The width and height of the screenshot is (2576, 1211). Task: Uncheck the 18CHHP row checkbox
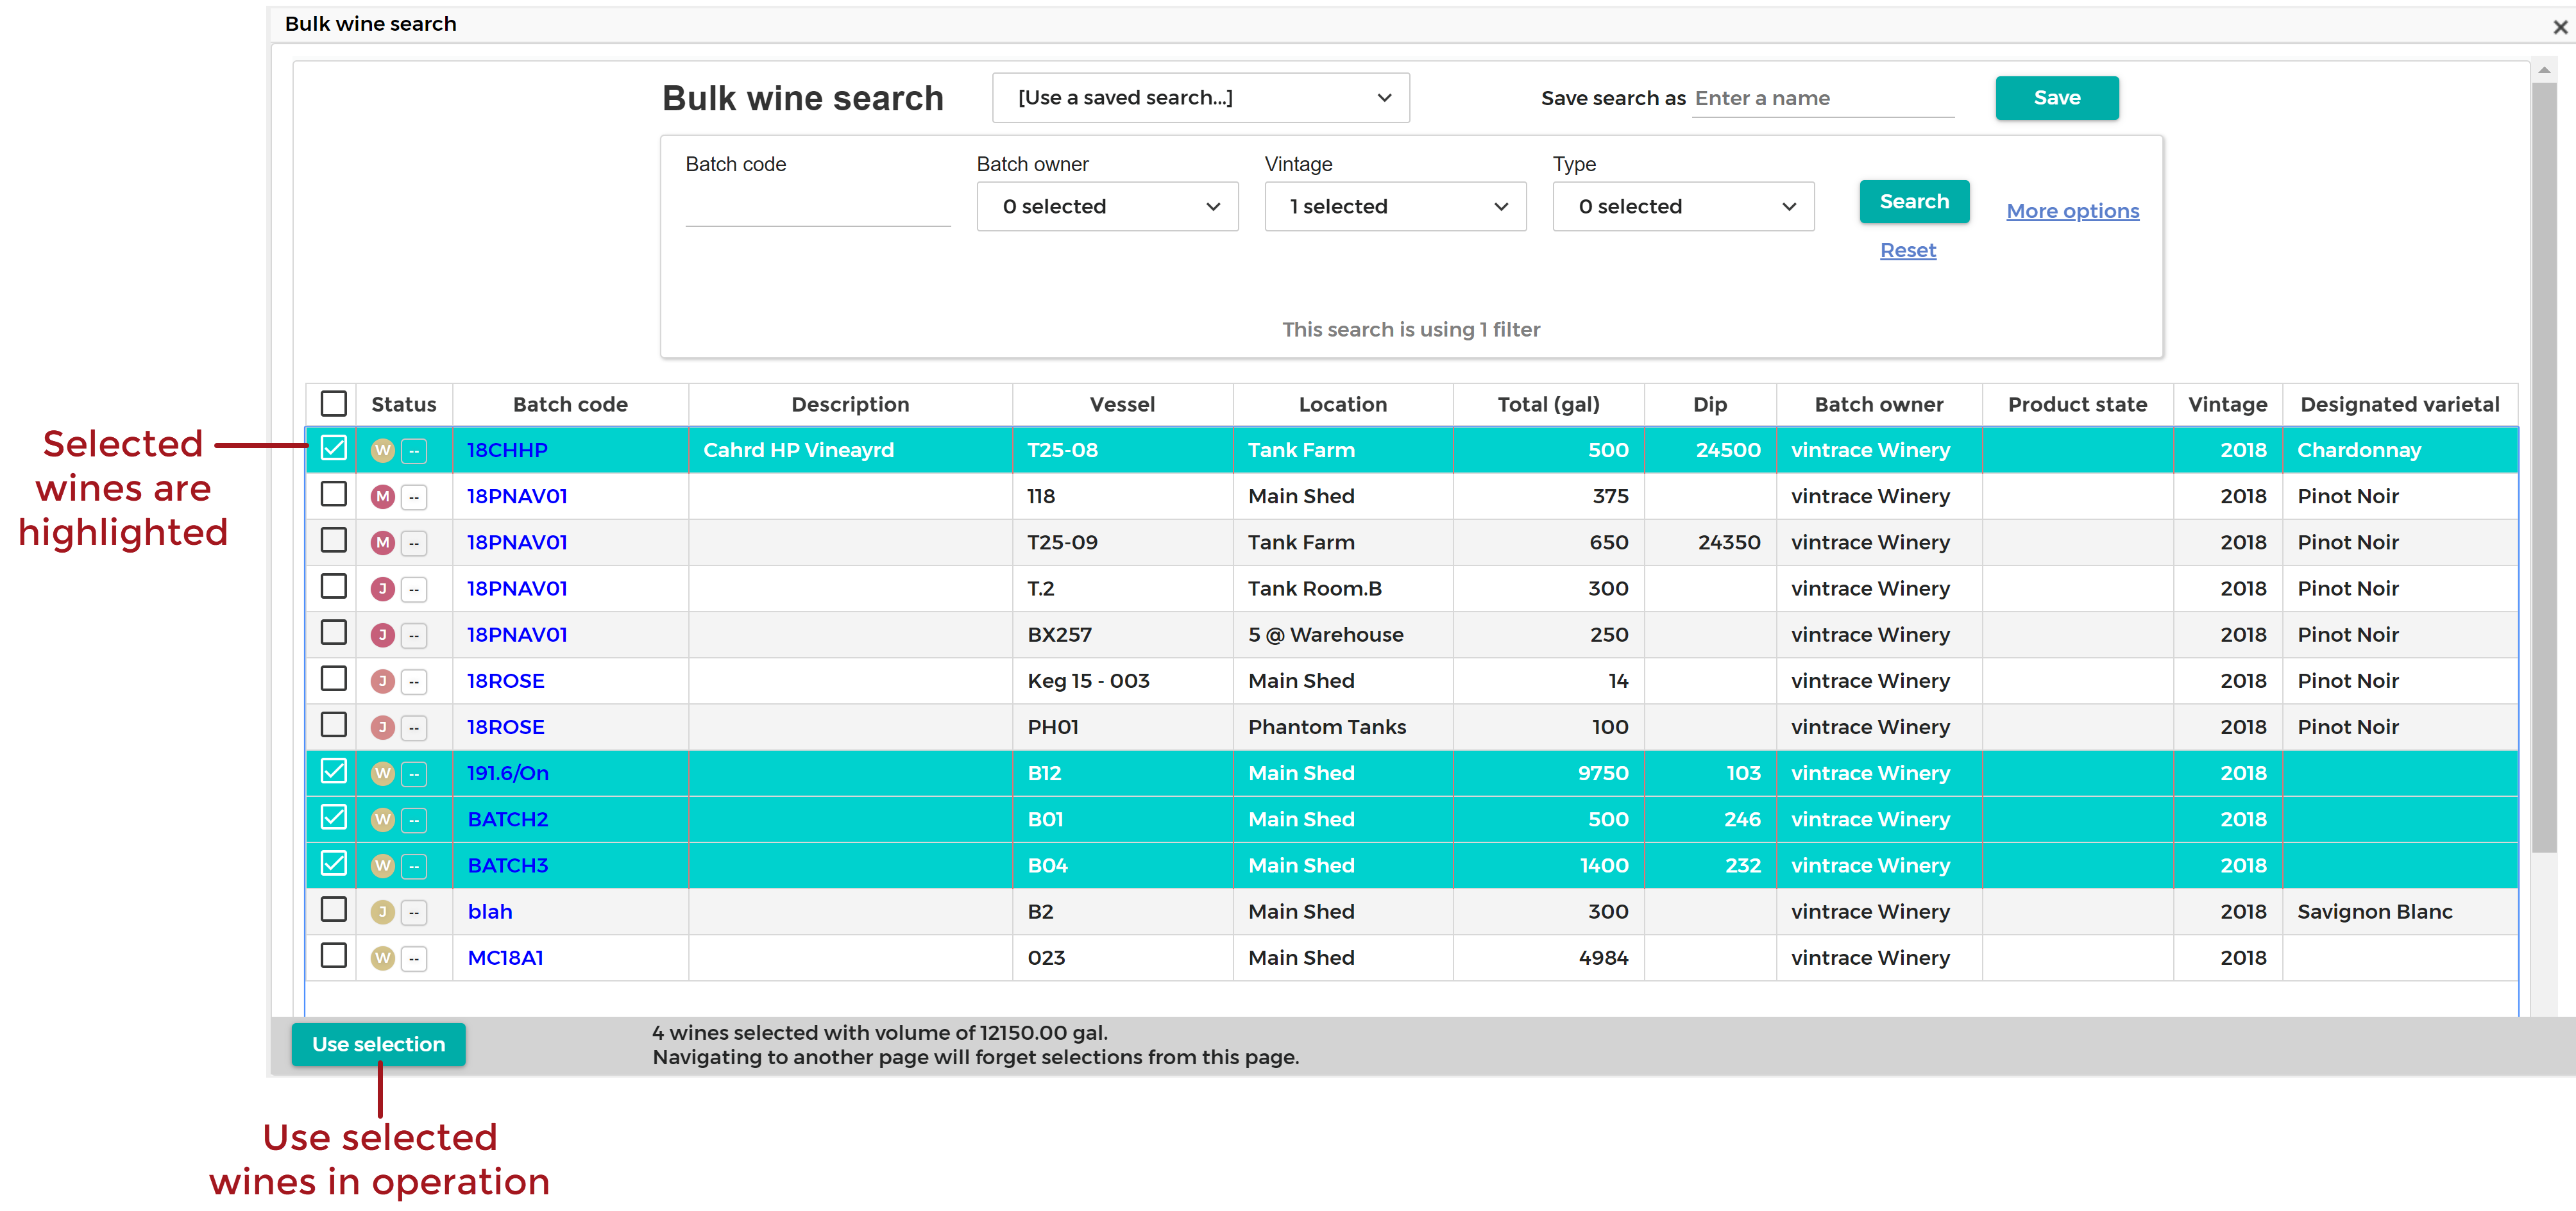333,449
